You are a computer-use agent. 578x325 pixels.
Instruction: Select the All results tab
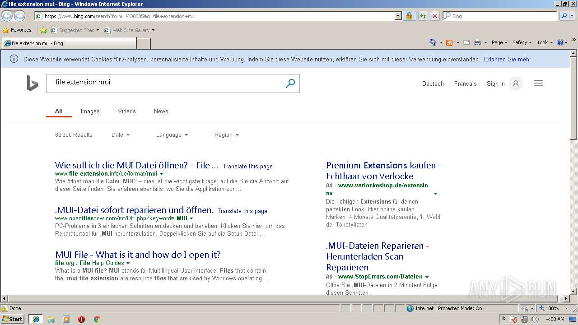pyautogui.click(x=59, y=111)
